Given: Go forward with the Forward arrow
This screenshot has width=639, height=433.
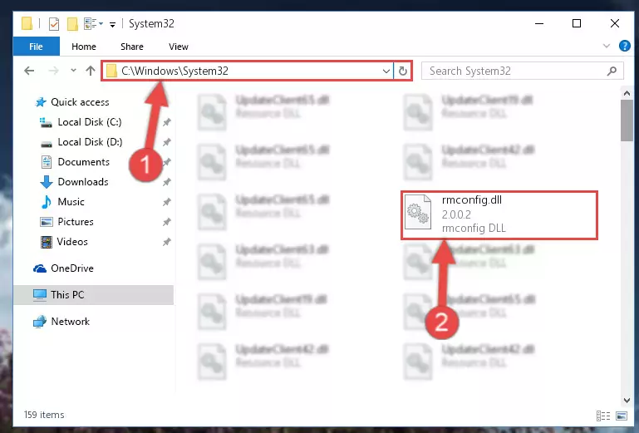Looking at the screenshot, I should click(x=53, y=71).
